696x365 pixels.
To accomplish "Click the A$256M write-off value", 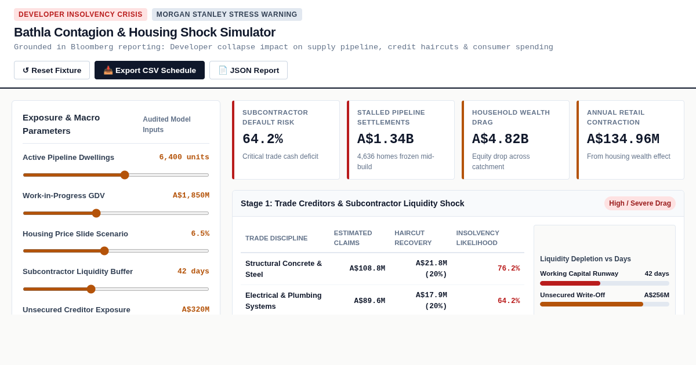I will point(657,295).
